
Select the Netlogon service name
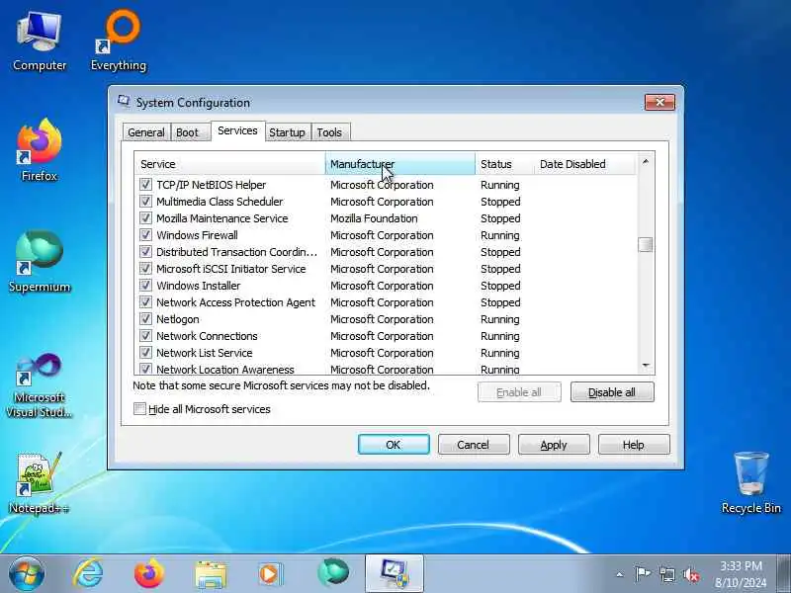tap(178, 319)
